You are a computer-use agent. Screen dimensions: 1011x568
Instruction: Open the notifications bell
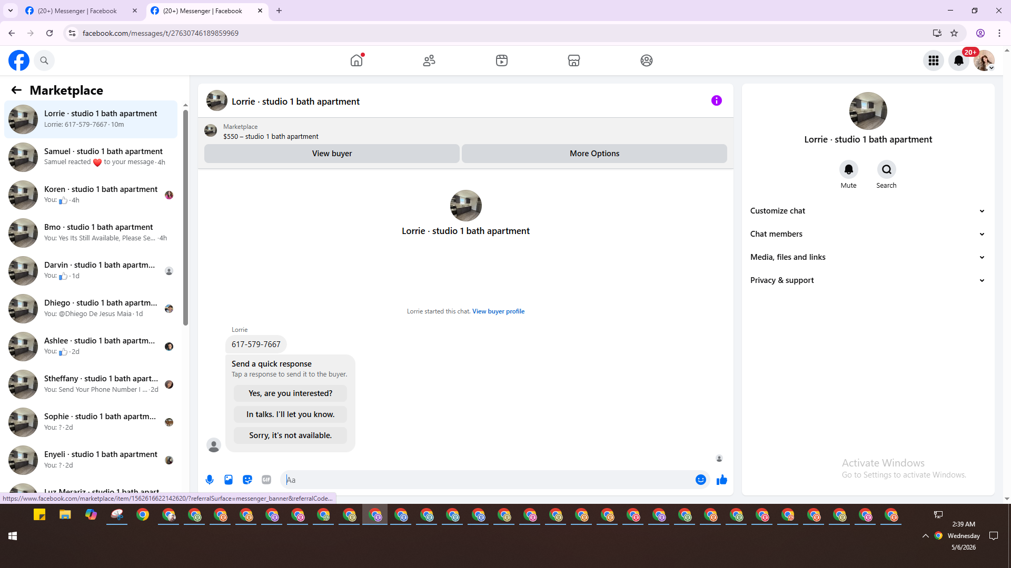[x=959, y=60]
